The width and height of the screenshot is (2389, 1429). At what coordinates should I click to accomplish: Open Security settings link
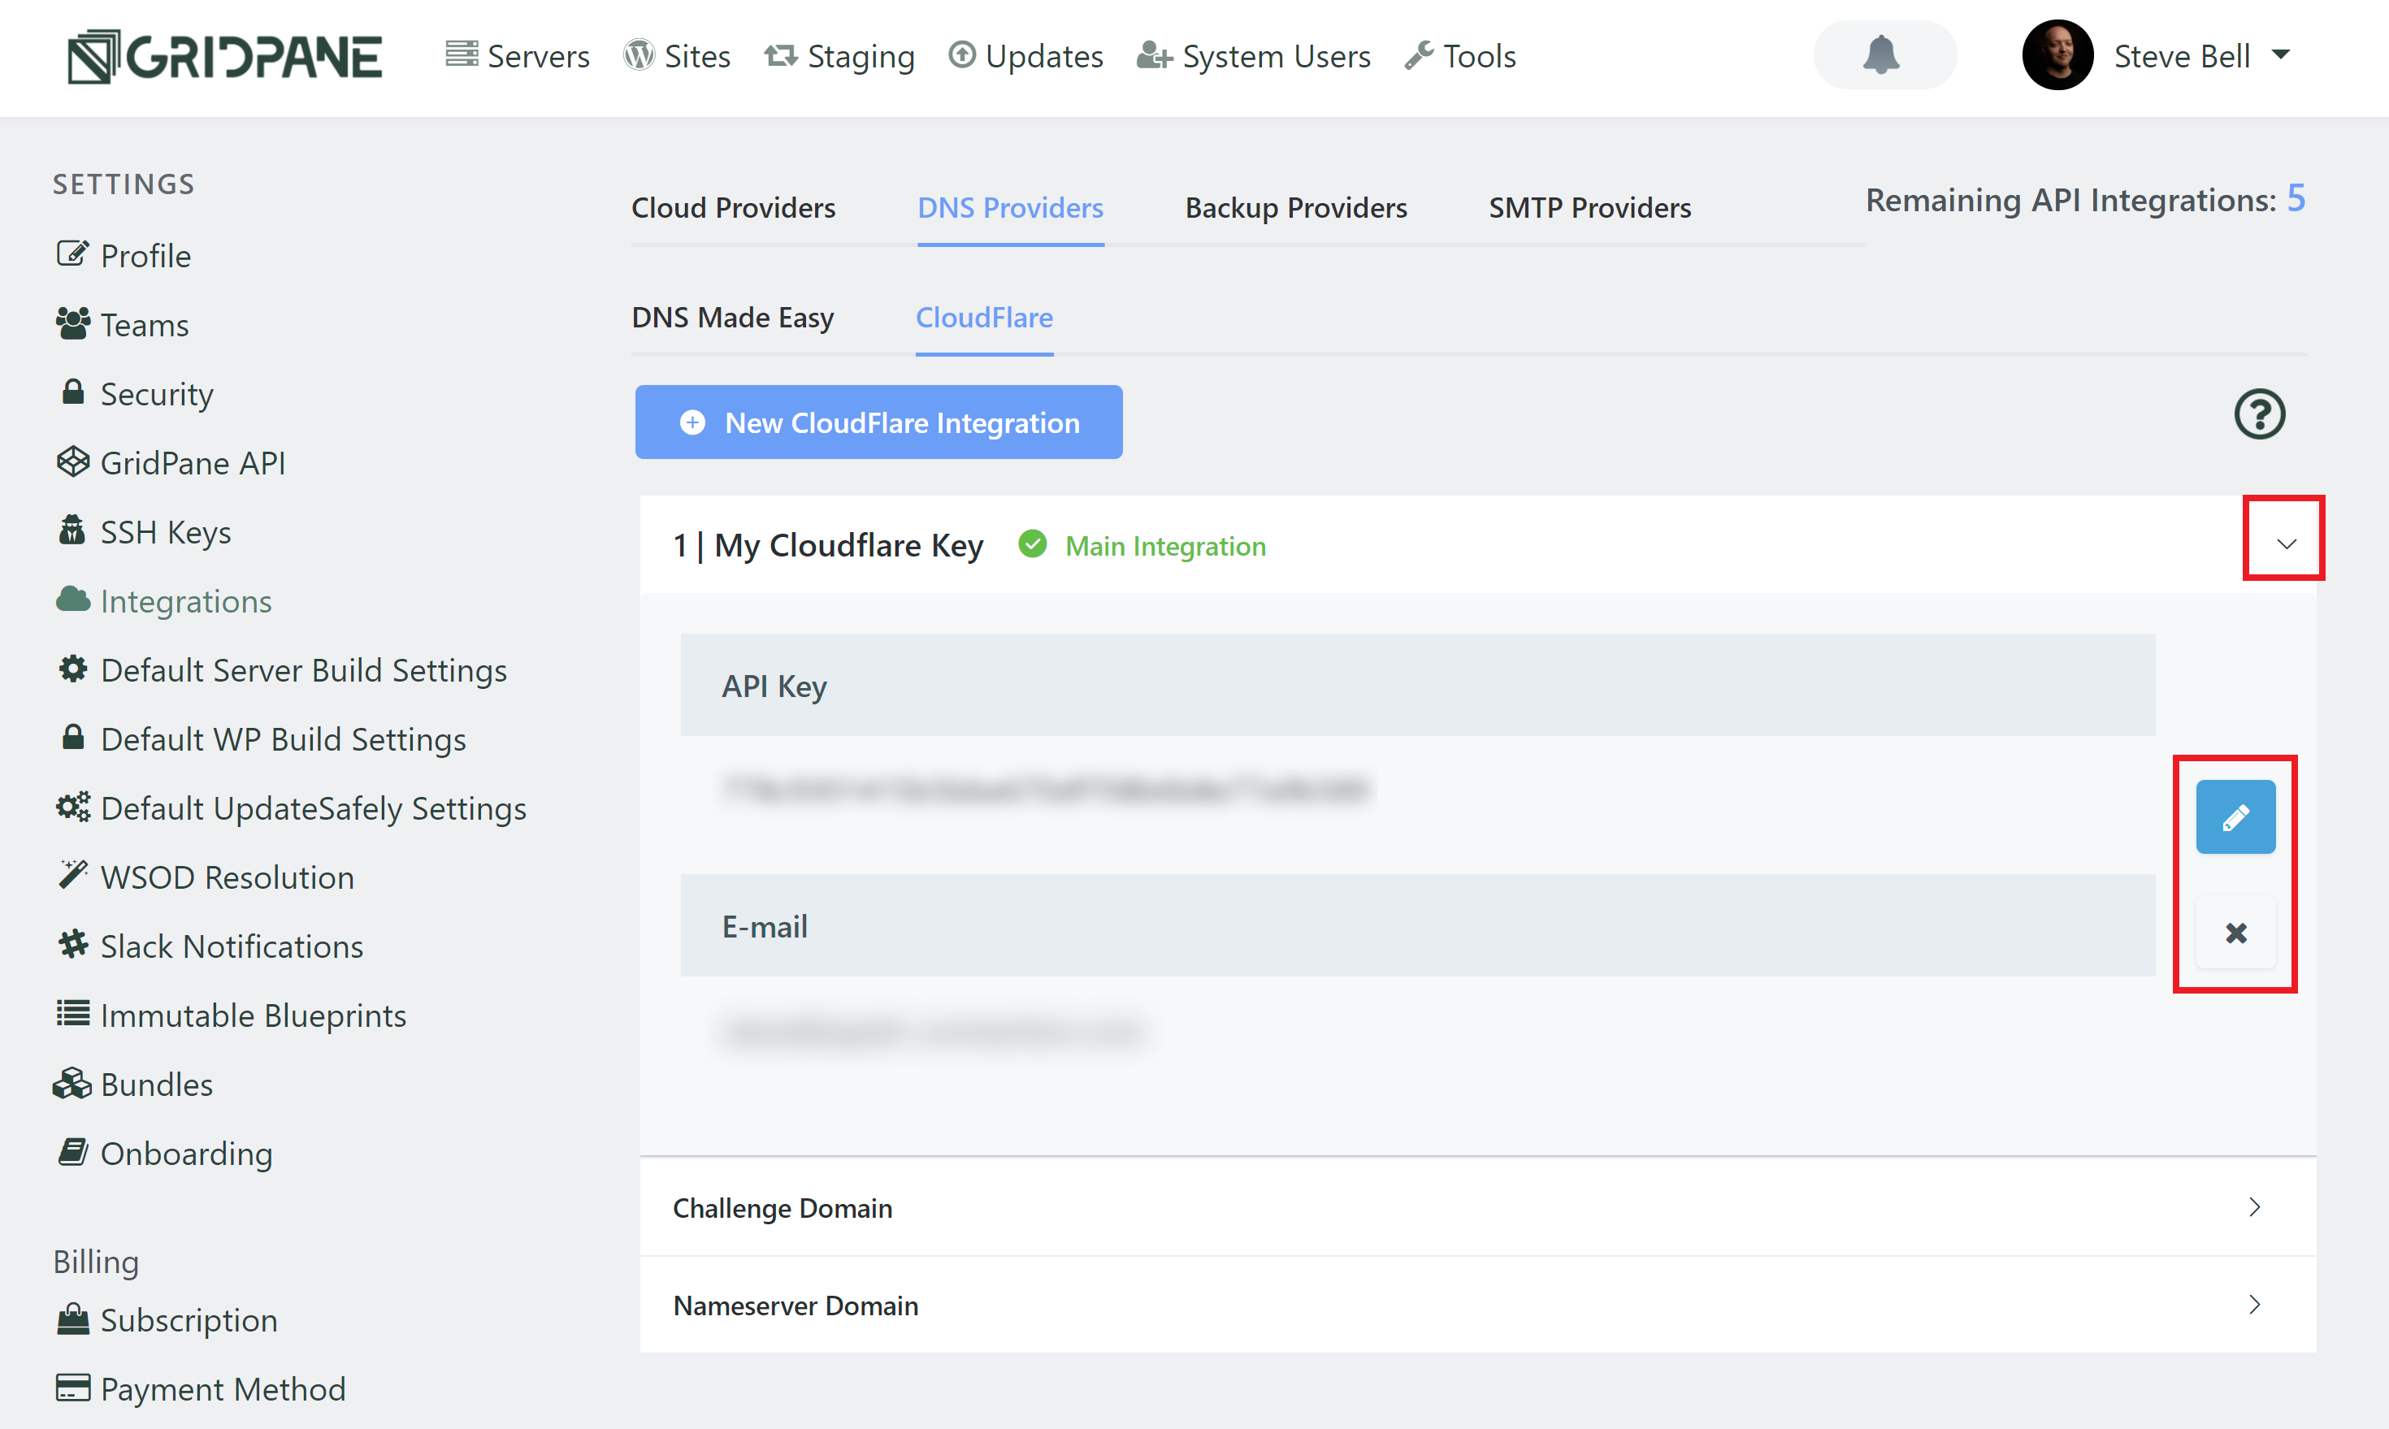pyautogui.click(x=157, y=394)
